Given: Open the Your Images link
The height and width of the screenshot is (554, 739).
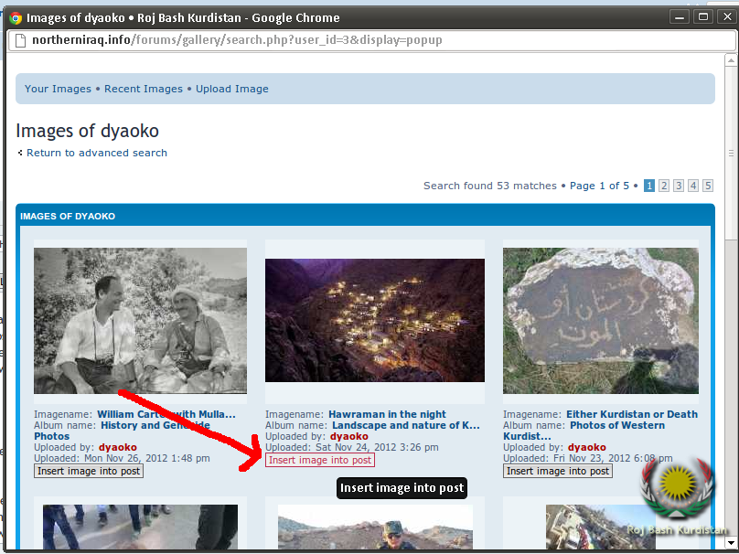Looking at the screenshot, I should (x=58, y=89).
